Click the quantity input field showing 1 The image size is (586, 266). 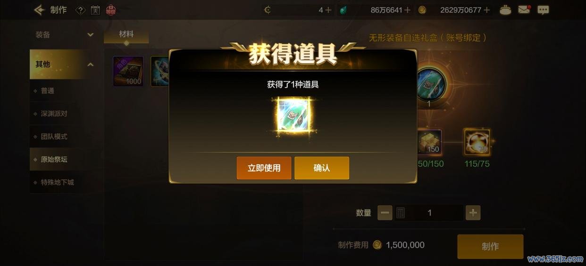click(x=429, y=213)
